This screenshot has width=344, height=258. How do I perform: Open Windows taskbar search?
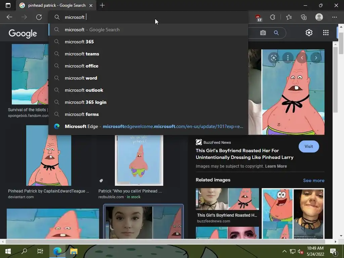point(24,251)
